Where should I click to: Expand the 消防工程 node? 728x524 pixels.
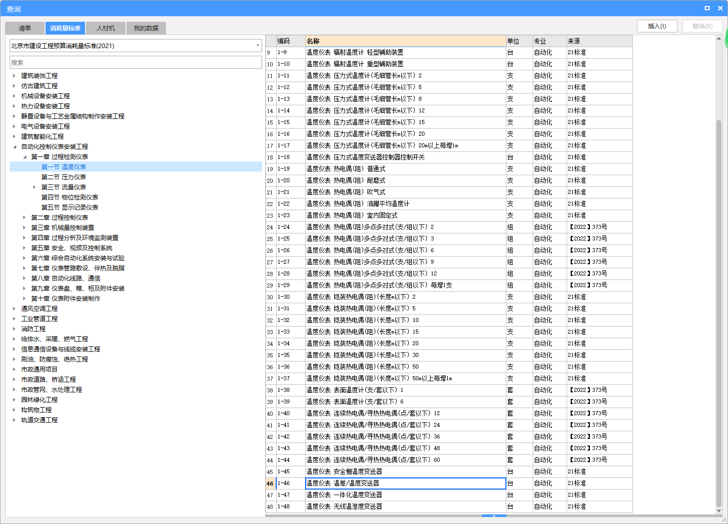click(x=14, y=329)
